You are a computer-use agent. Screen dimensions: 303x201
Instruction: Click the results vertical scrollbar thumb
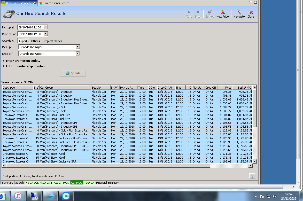(x=255, y=108)
